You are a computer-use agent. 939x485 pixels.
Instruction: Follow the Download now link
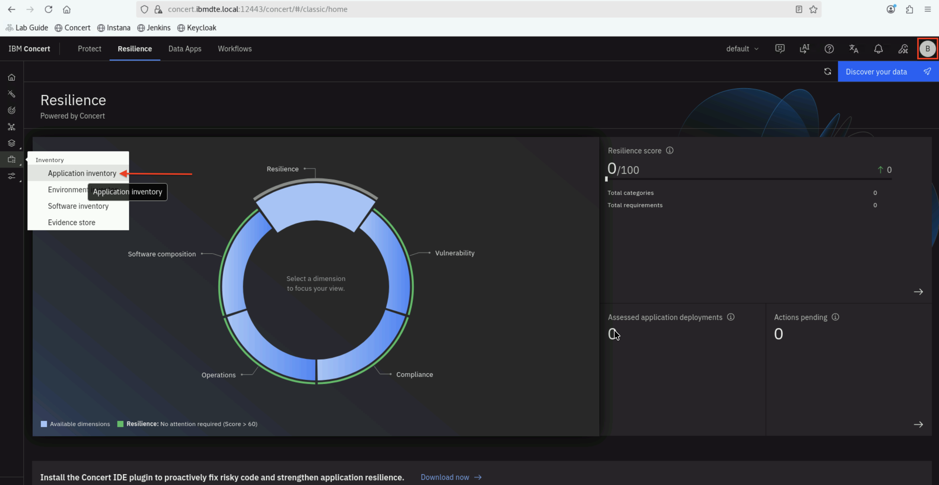point(451,477)
